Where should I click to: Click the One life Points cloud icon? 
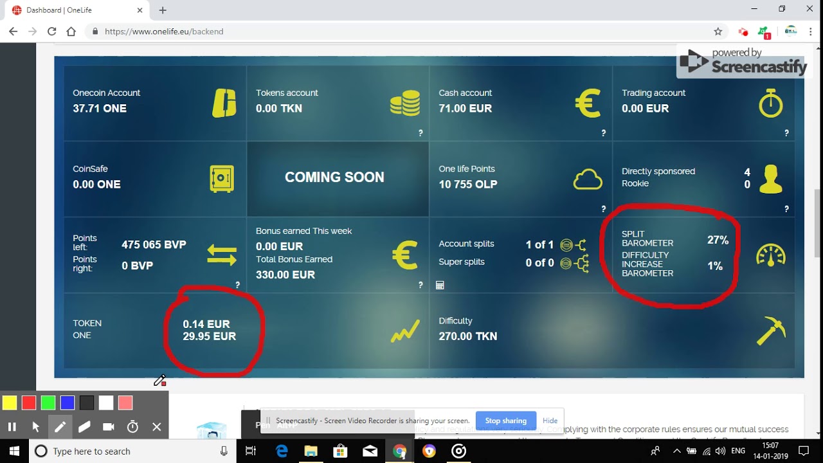[x=588, y=179]
